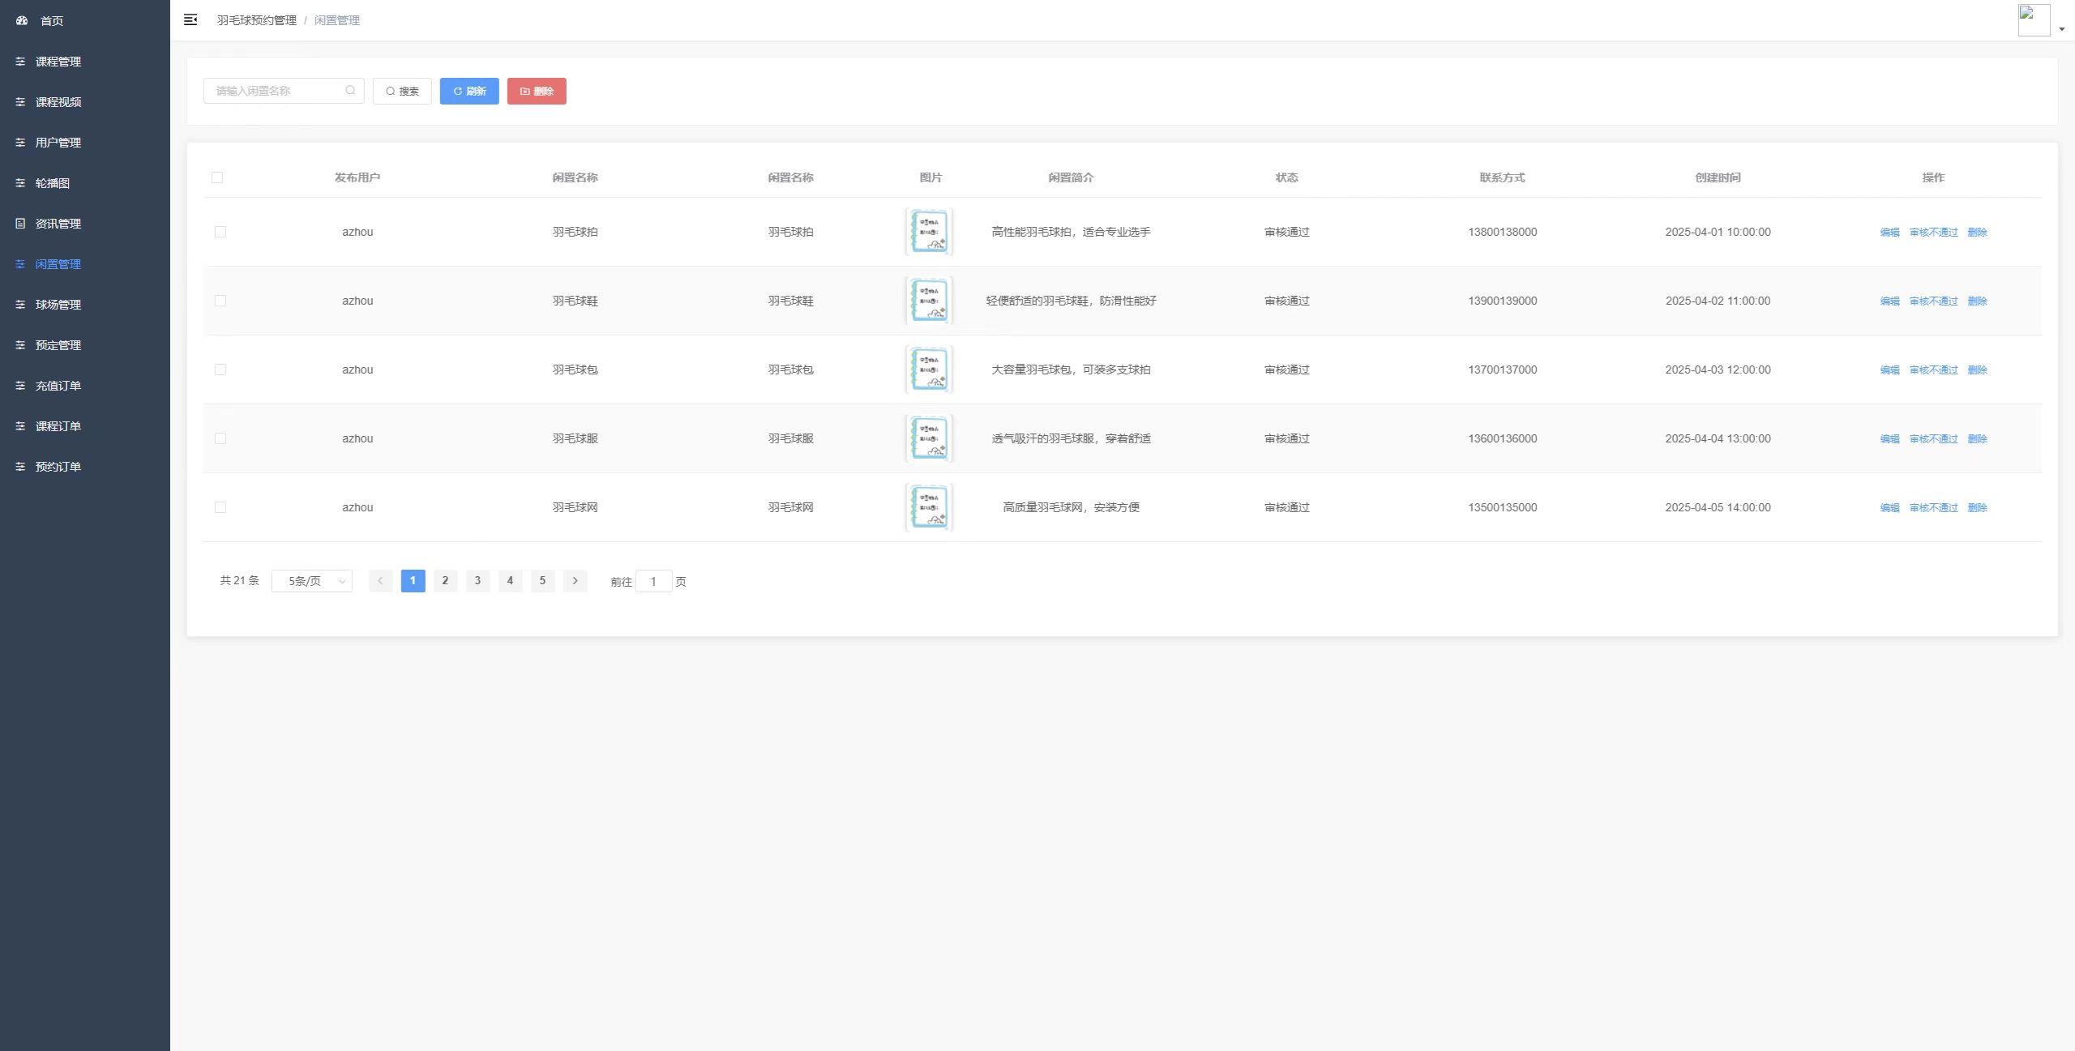Click the go-to page number input
Screen dimensions: 2075x1051
pos(653,581)
